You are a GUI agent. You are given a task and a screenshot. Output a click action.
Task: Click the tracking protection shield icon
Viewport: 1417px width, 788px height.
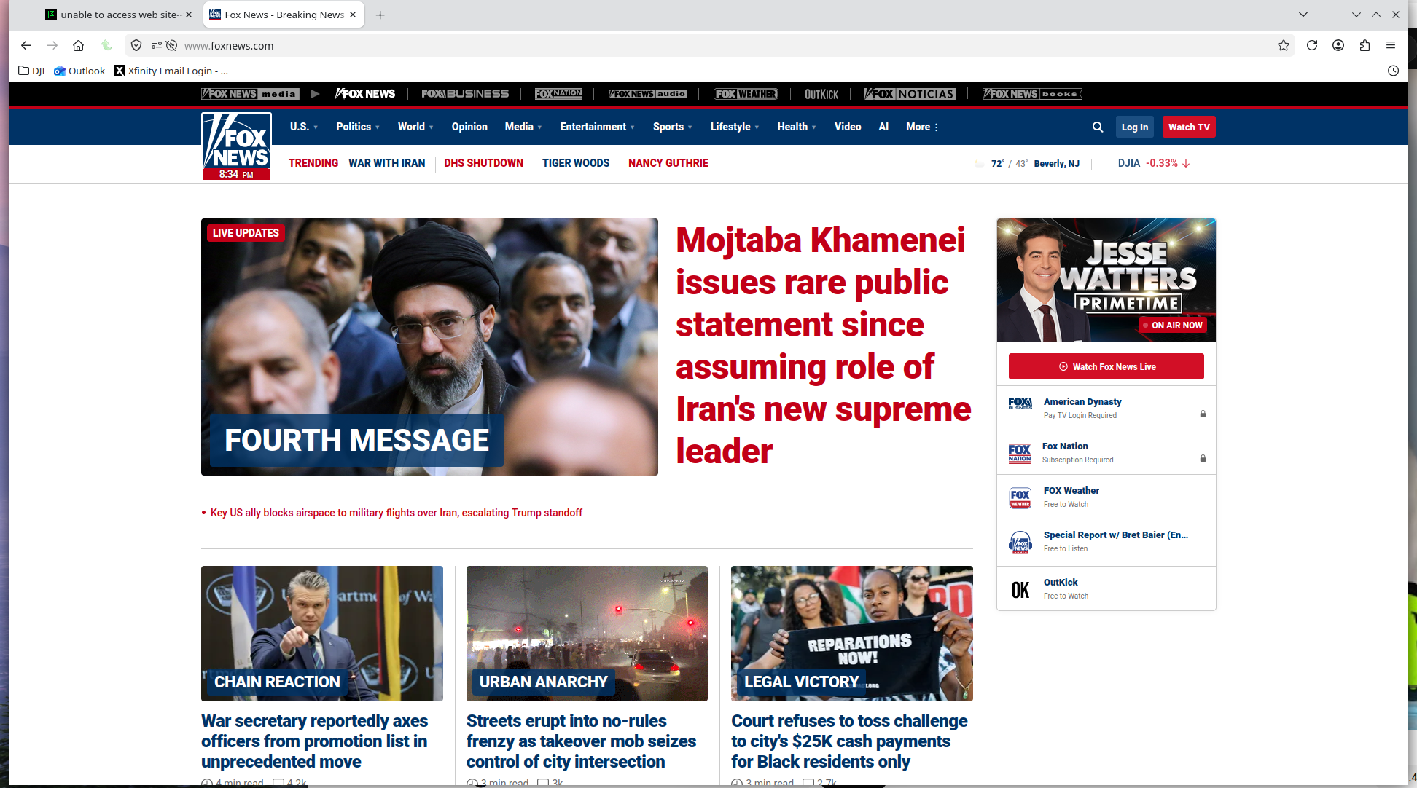136,45
